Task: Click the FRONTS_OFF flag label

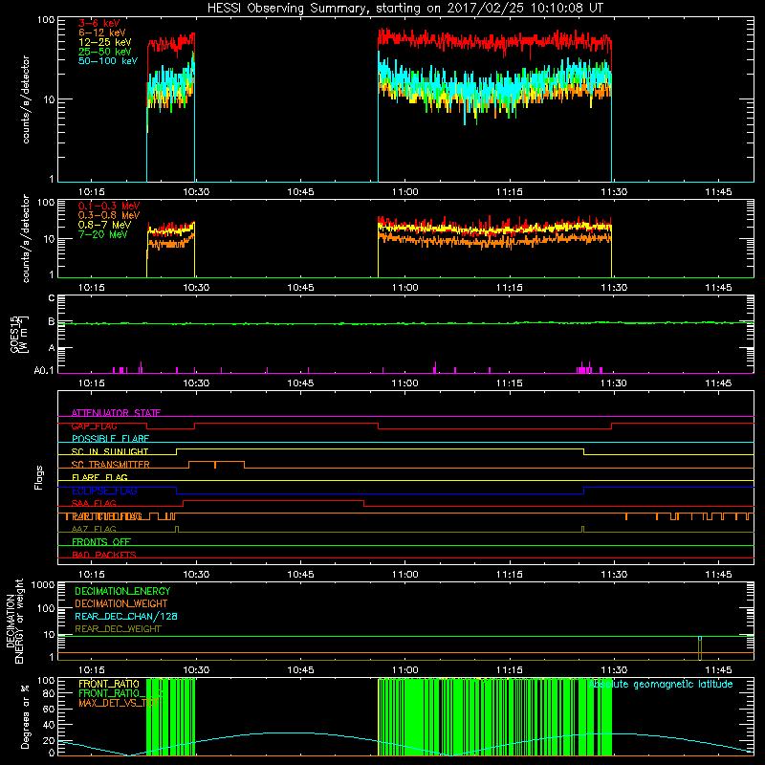Action: (x=101, y=541)
